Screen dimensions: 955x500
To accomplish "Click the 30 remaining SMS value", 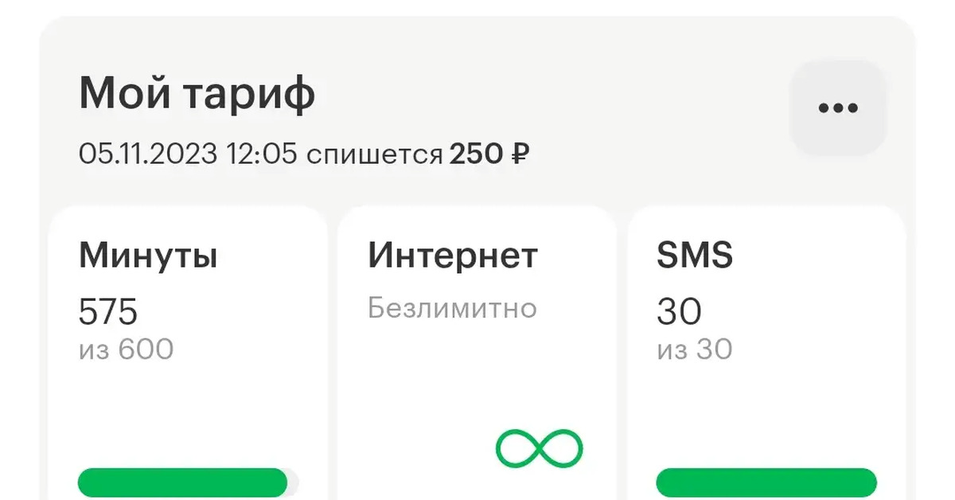I will pyautogui.click(x=679, y=311).
